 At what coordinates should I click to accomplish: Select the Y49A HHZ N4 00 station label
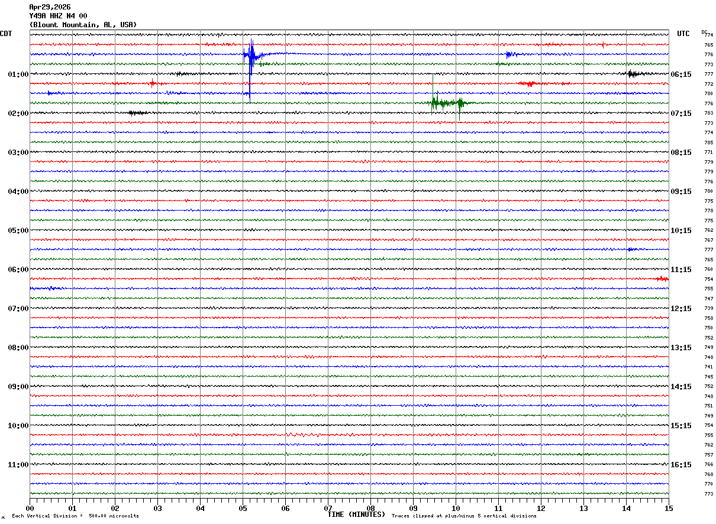tap(58, 16)
